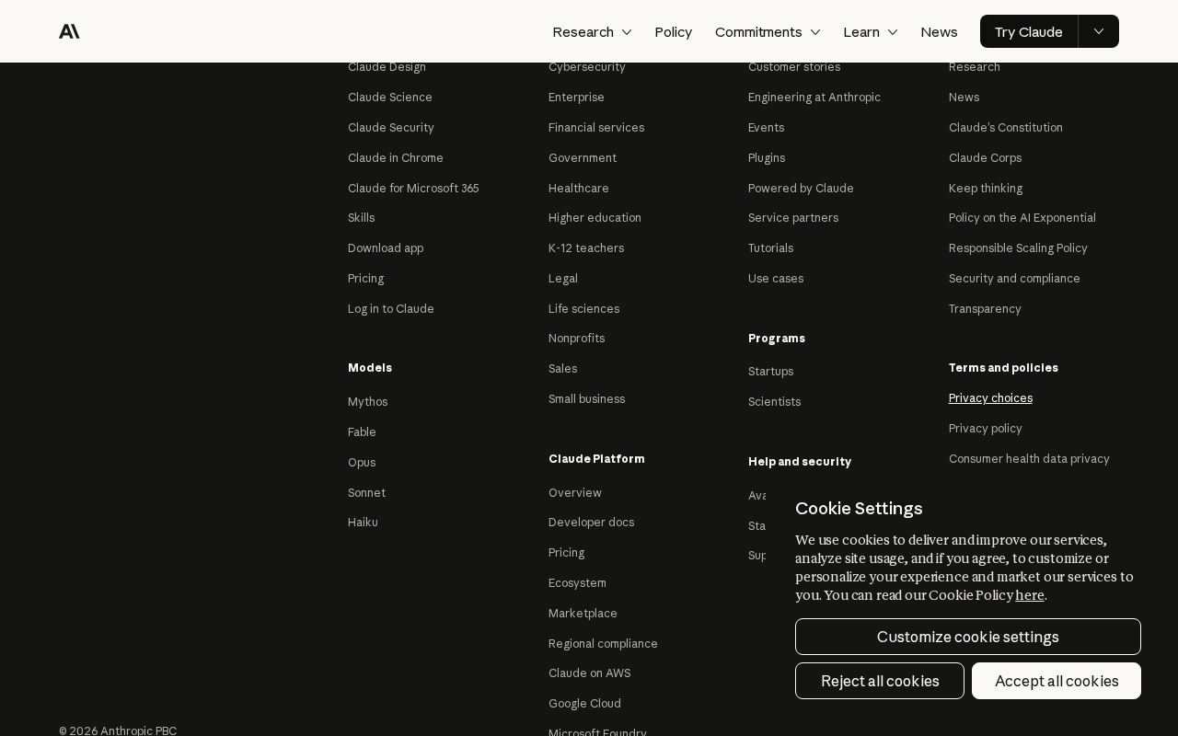The width and height of the screenshot is (1178, 736).
Task: Open the Opus model link
Action: 362,462
